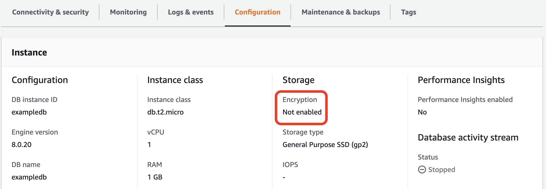Click the Database activity stream heading

point(468,137)
